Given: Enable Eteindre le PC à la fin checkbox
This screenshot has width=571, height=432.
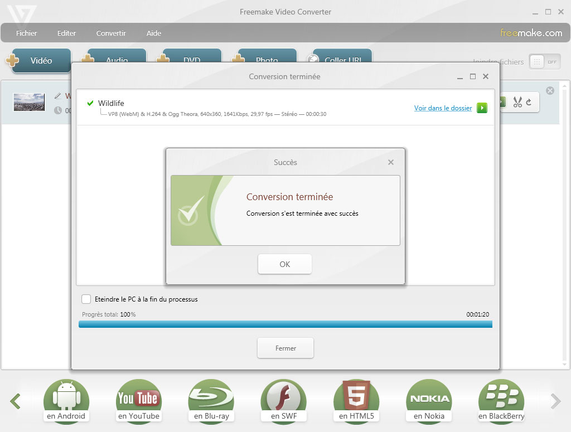Looking at the screenshot, I should point(86,299).
